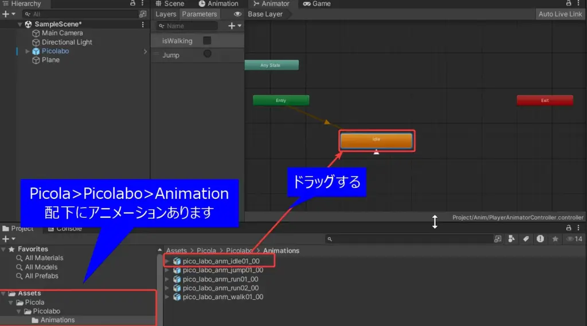Screen dimensions: 587x326
Task: Open the Hierarchy create object dropdown
Action: click(x=9, y=14)
